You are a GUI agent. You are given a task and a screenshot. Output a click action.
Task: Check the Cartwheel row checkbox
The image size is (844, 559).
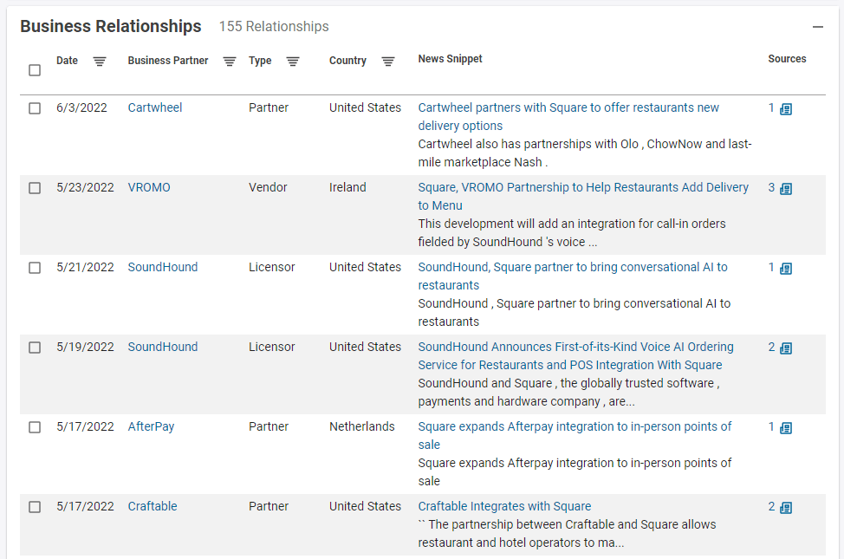click(35, 108)
